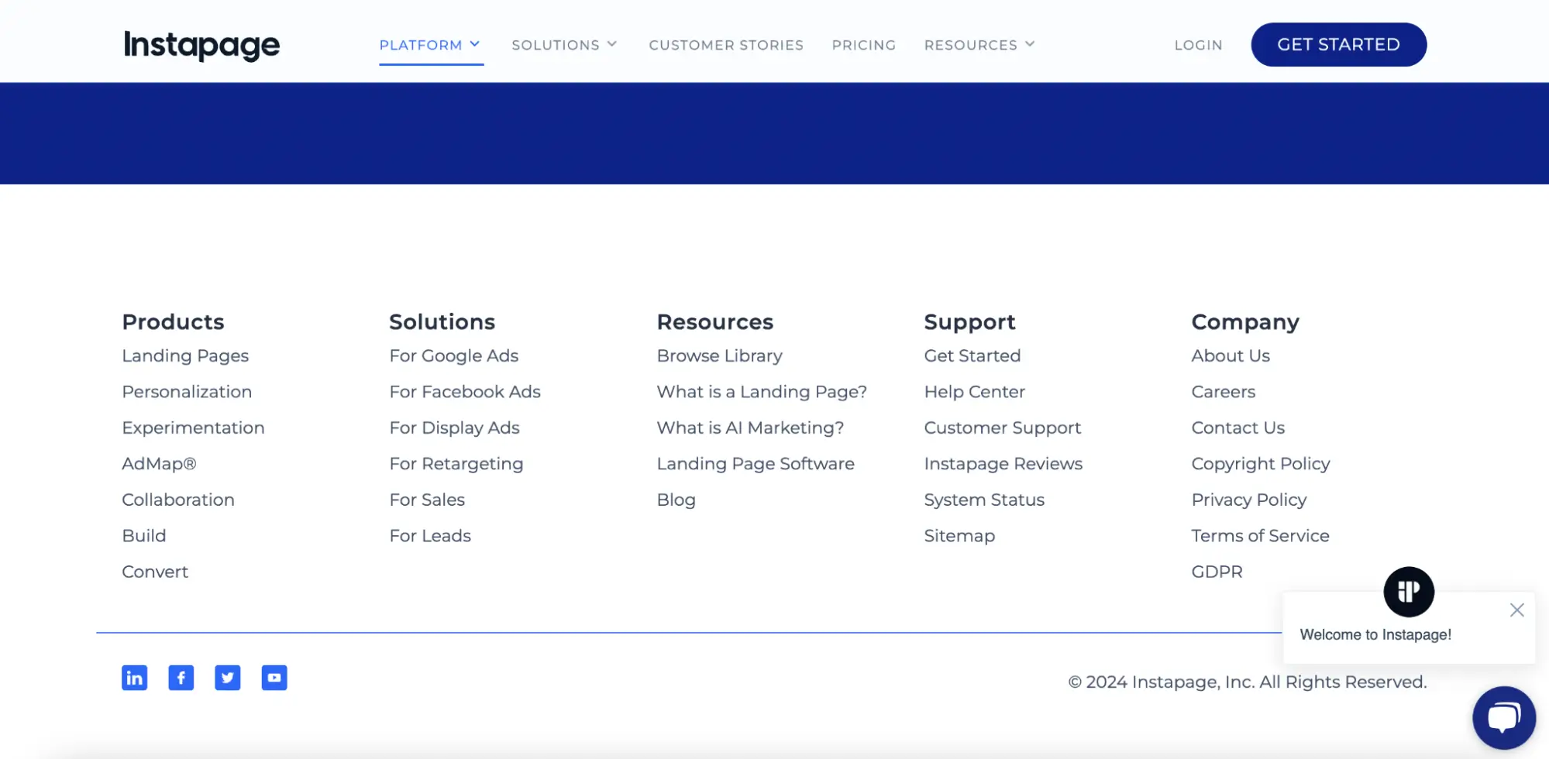The image size is (1549, 759).
Task: Open Instapage YouTube channel icon
Action: [x=274, y=678]
